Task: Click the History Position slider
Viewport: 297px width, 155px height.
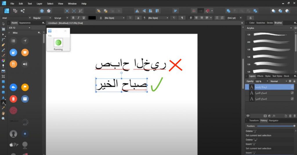Action: (276, 126)
